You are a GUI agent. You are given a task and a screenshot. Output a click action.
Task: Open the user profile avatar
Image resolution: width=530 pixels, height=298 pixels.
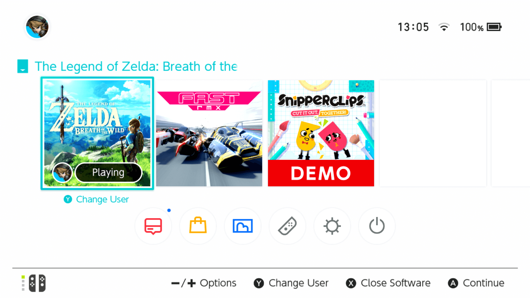pos(37,27)
